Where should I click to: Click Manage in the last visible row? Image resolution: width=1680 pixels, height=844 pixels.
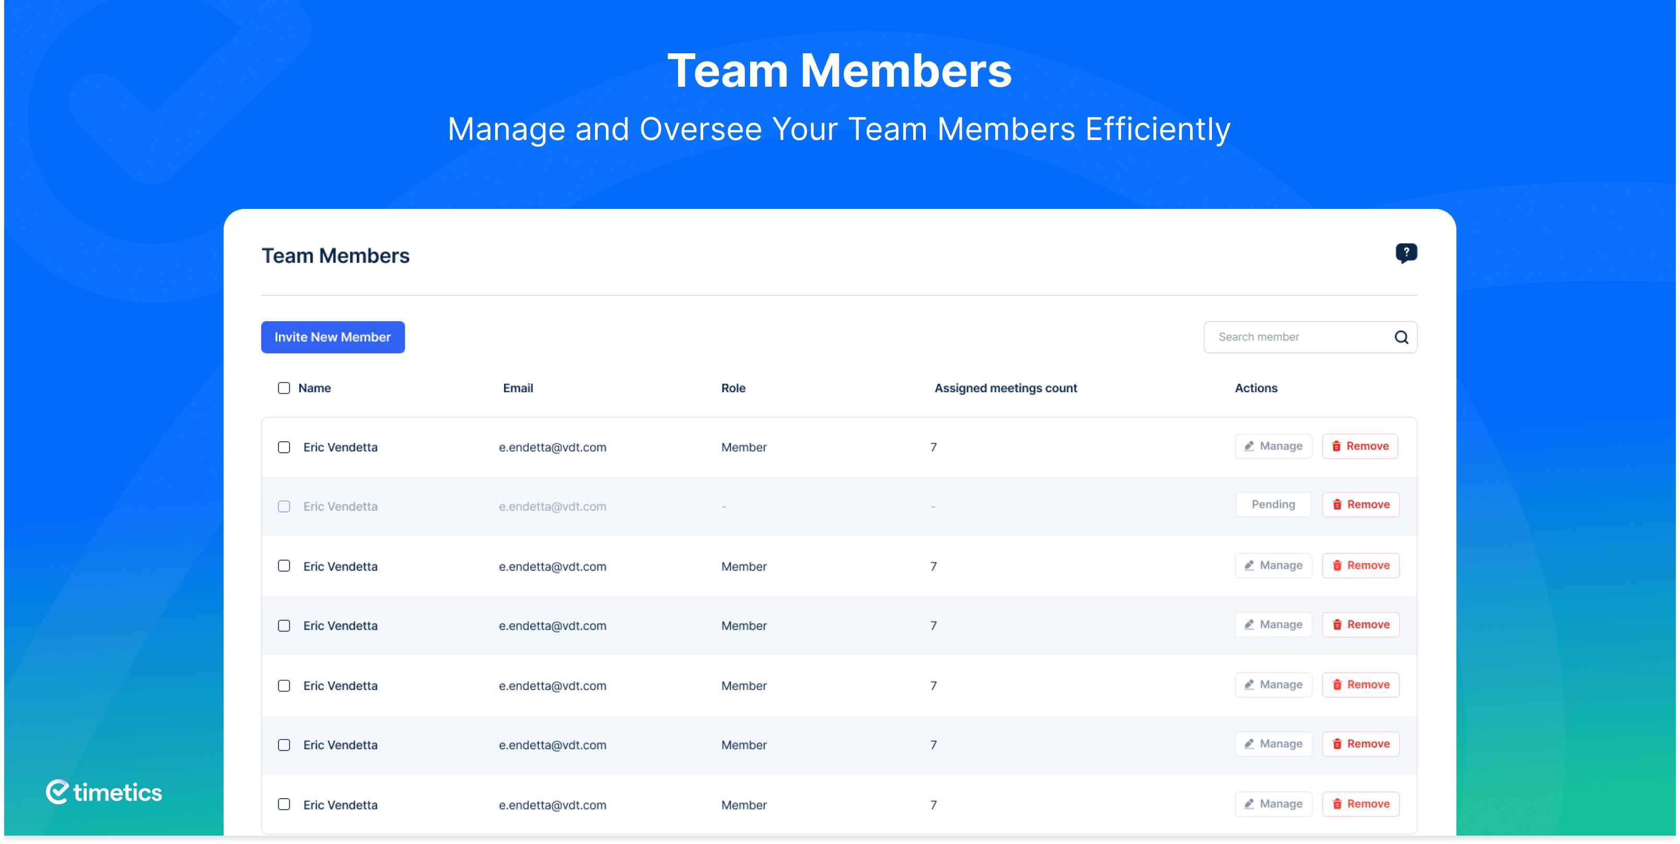click(x=1273, y=804)
